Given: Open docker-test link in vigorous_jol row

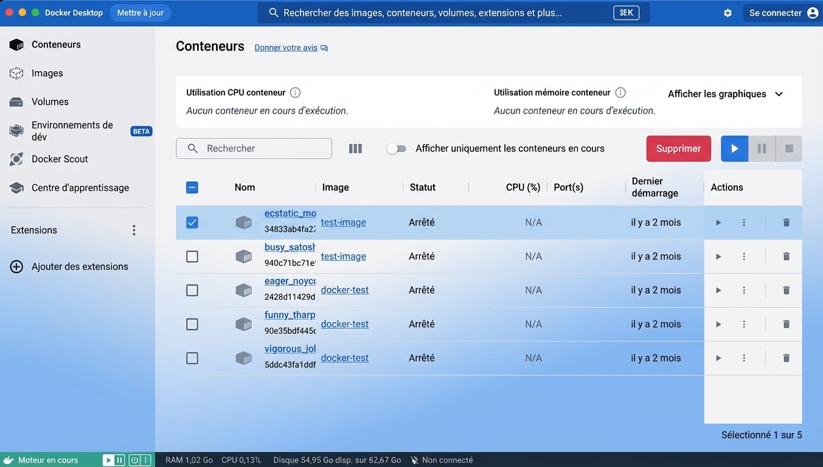Looking at the screenshot, I should 345,358.
